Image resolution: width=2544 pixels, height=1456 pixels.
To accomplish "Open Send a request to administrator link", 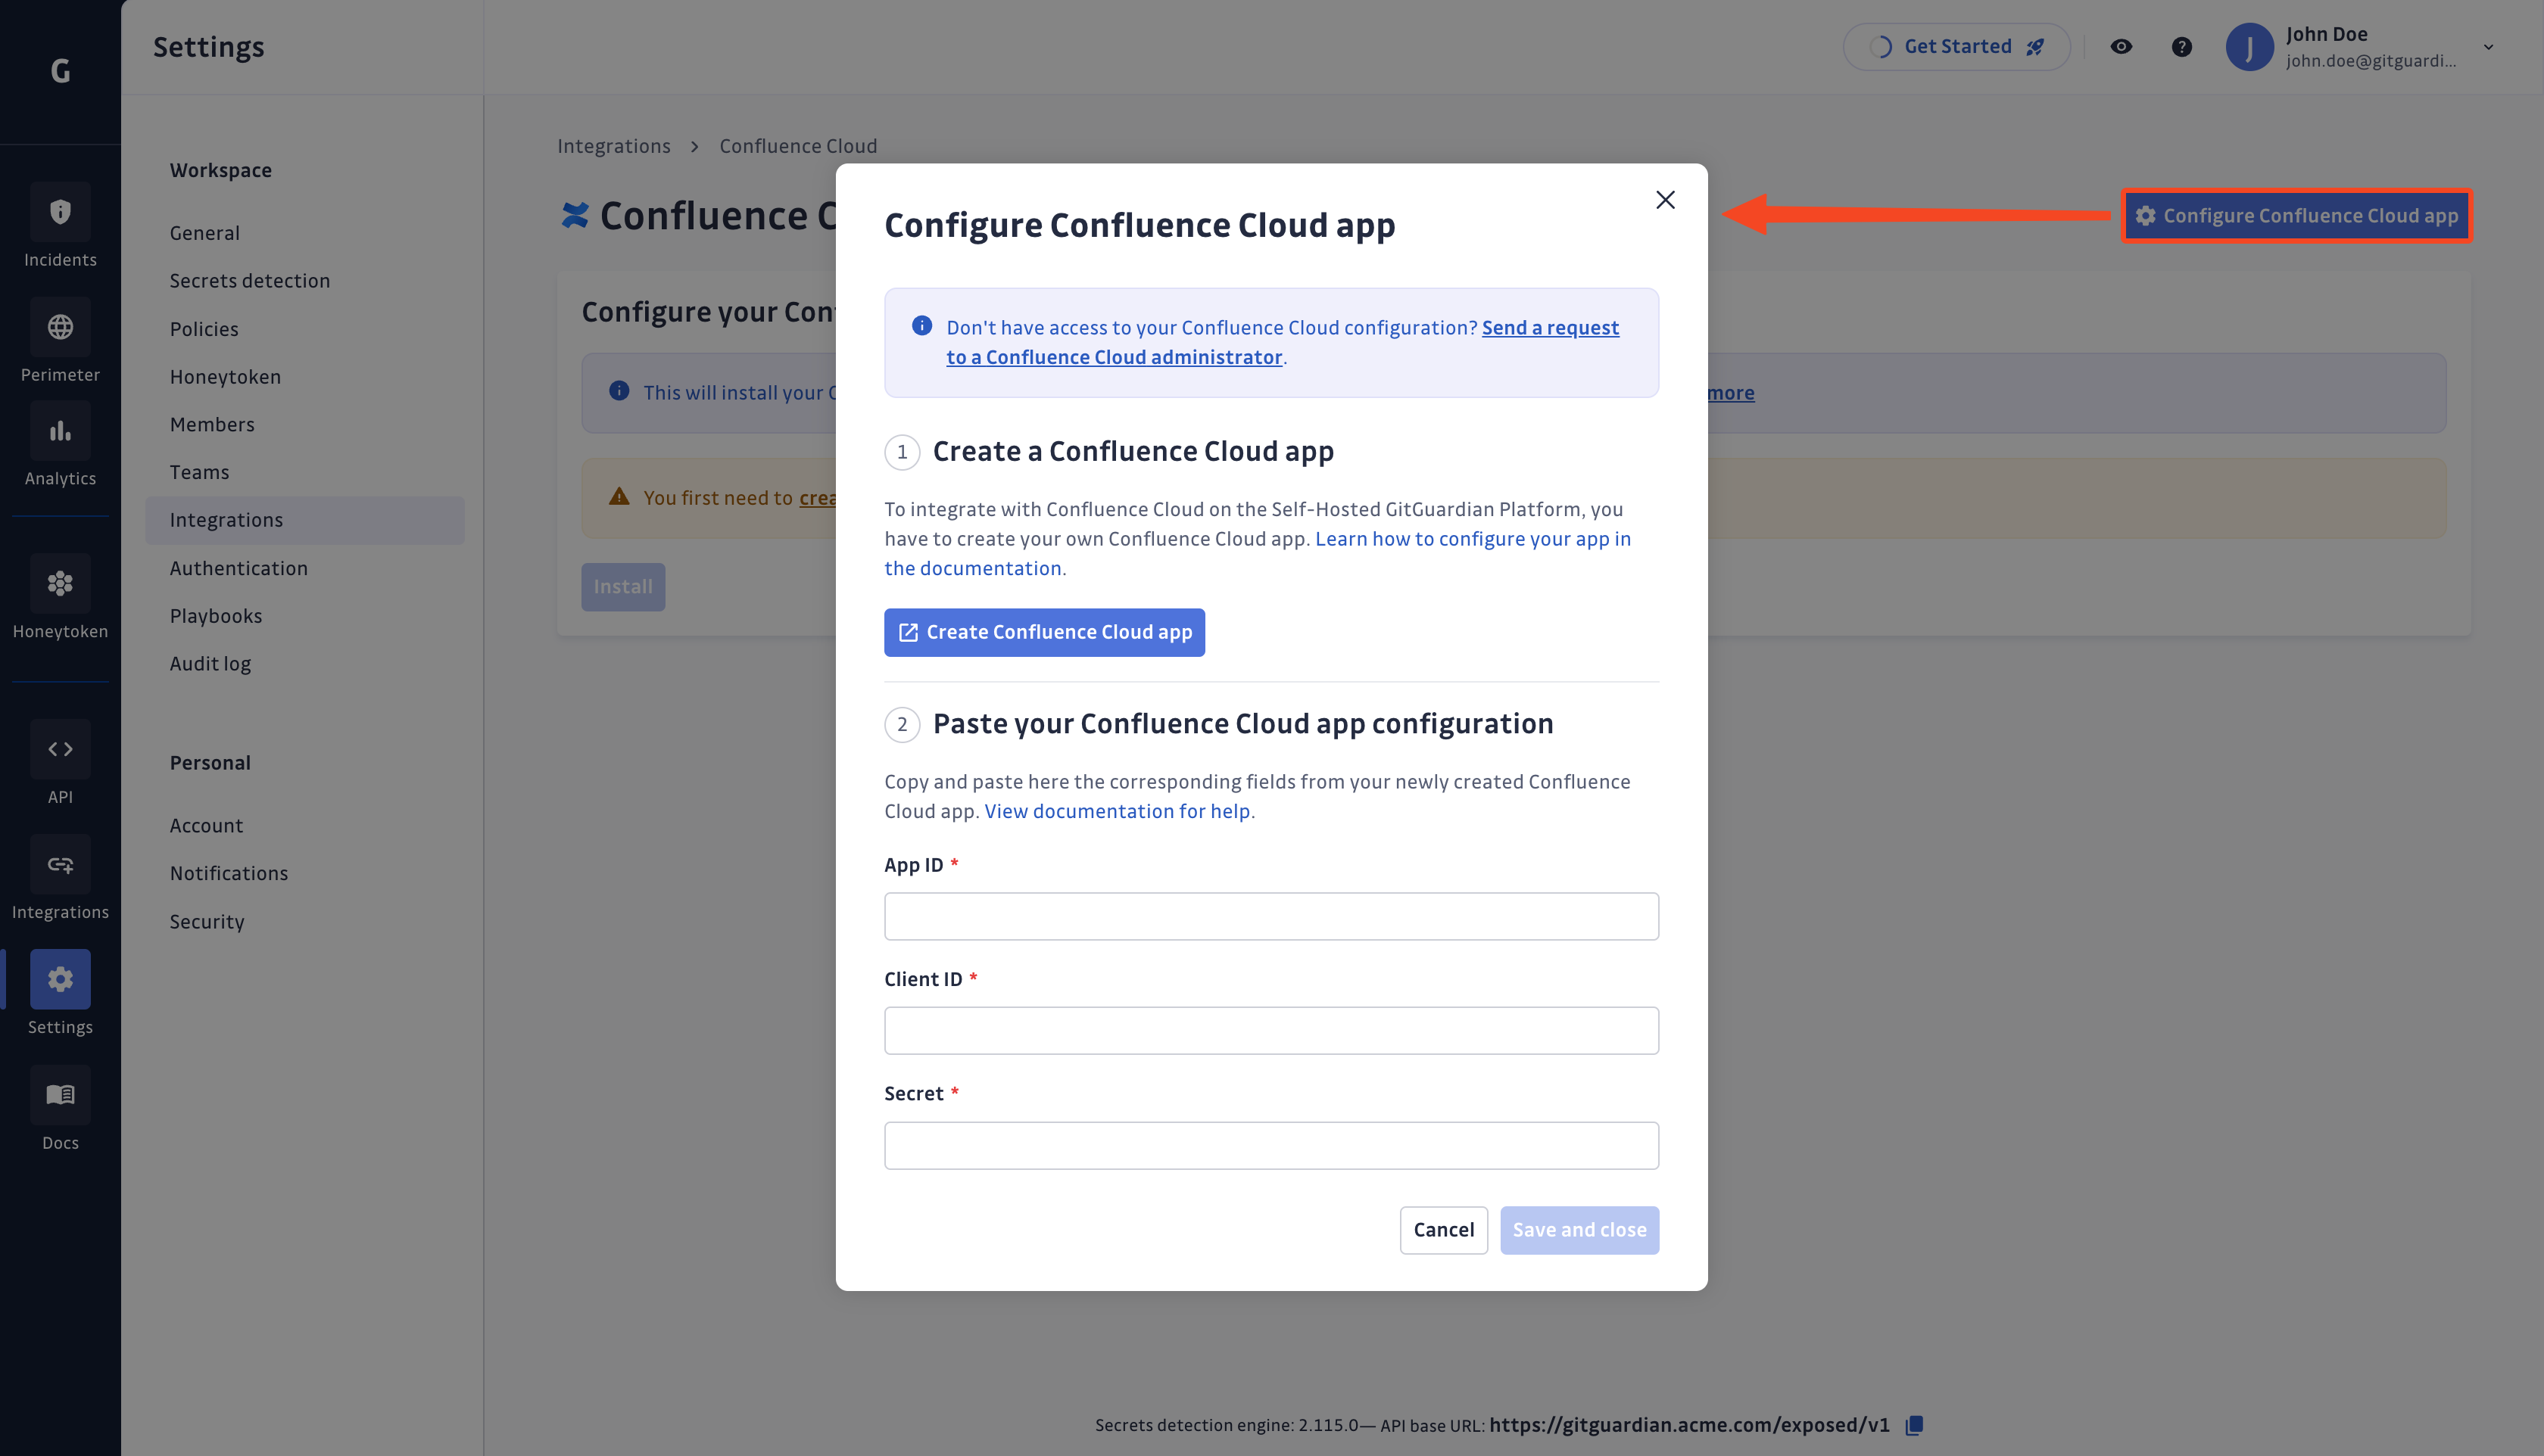I will coord(1283,343).
